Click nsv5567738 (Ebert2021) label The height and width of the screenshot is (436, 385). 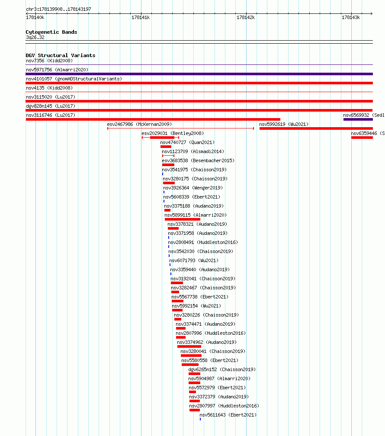click(200, 297)
